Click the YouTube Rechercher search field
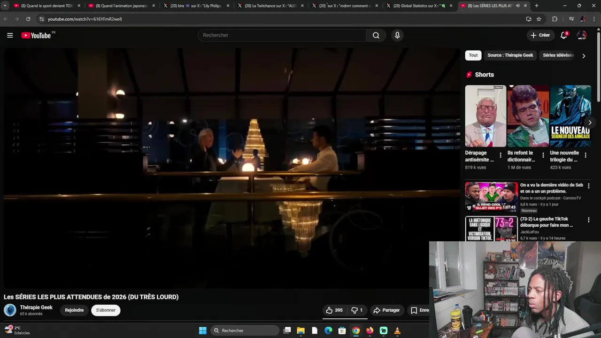 (x=282, y=35)
